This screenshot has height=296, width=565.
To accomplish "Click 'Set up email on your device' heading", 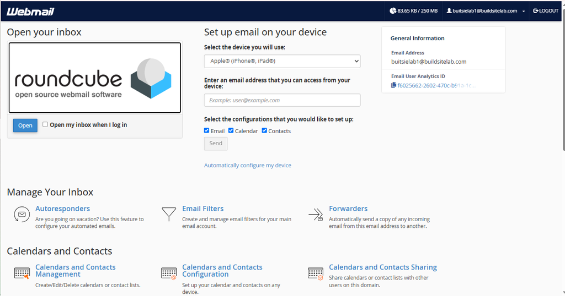I will click(265, 32).
